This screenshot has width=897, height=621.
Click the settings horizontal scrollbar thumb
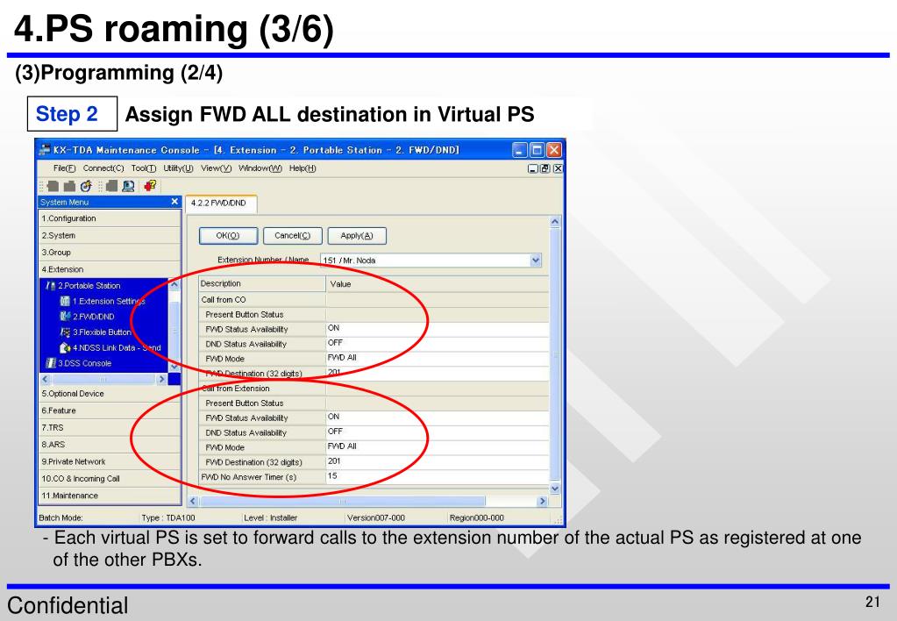click(342, 502)
